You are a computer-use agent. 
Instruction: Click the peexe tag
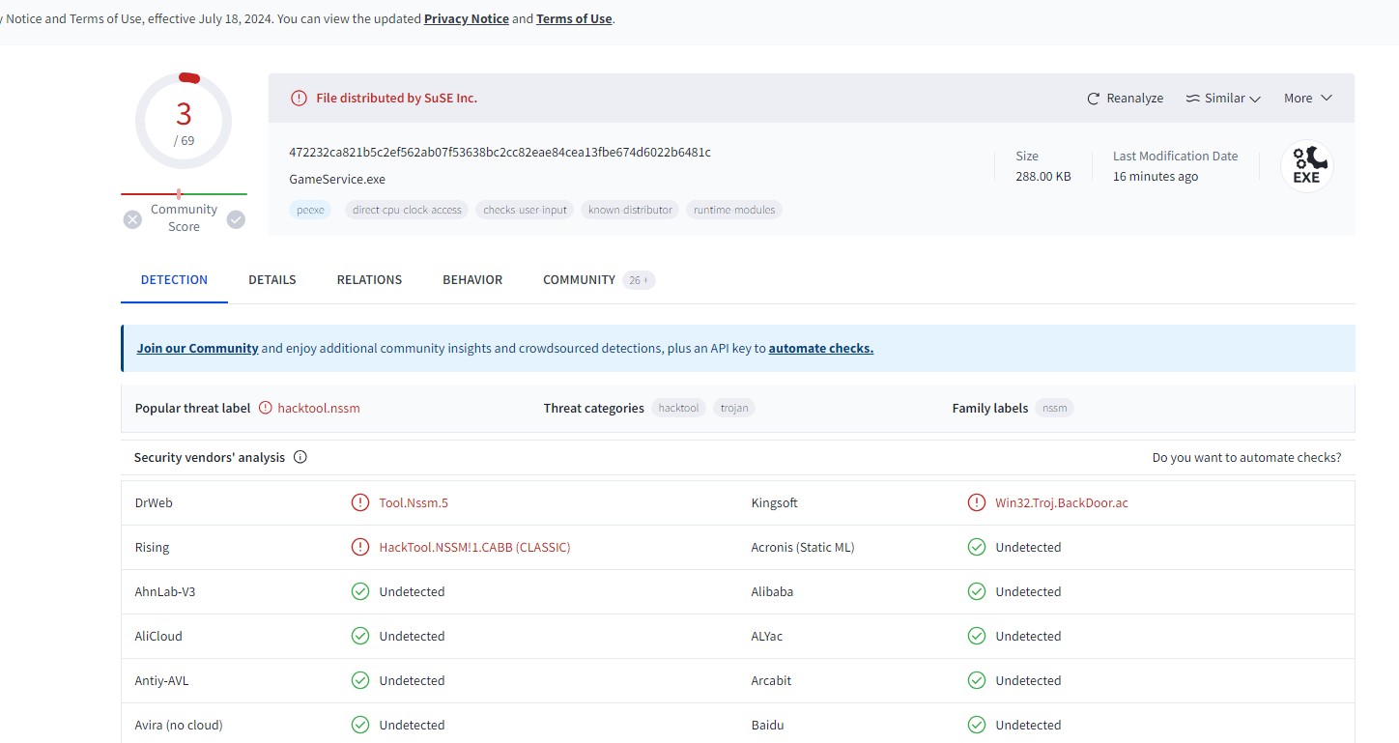[x=310, y=210]
